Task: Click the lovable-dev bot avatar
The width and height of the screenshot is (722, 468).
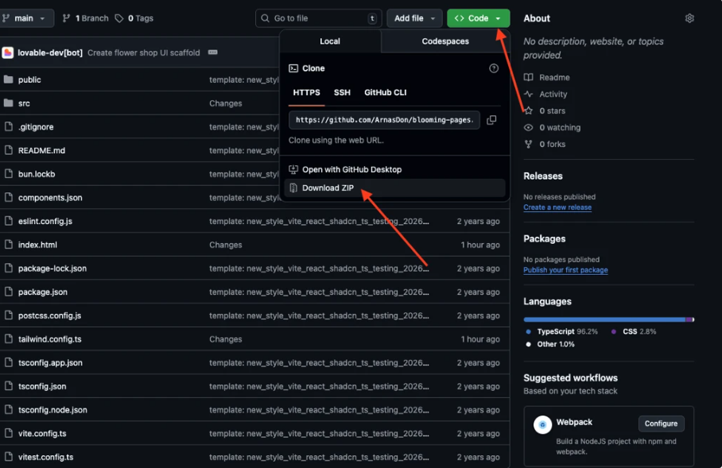Action: pyautogui.click(x=8, y=52)
